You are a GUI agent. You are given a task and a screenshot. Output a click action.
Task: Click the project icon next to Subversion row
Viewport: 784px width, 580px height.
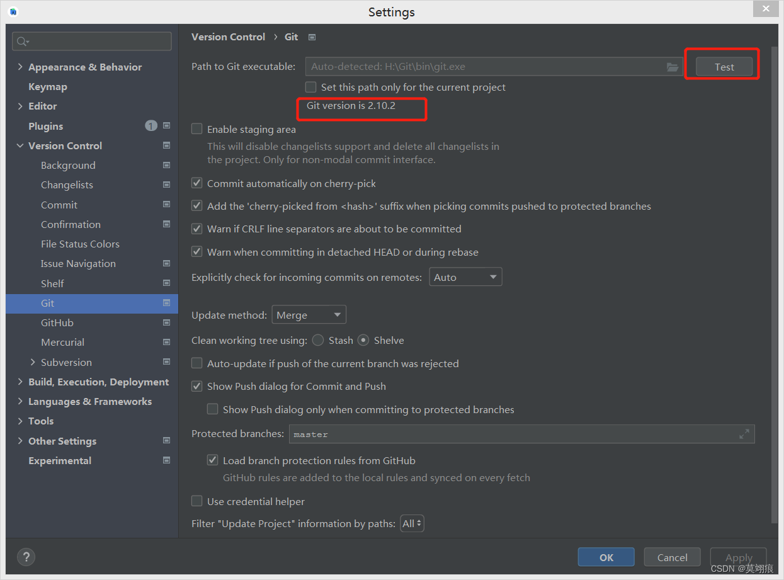pos(166,362)
